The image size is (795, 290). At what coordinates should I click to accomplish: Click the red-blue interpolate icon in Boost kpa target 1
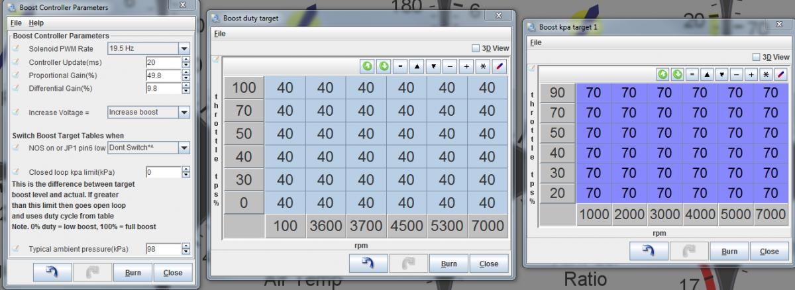782,74
